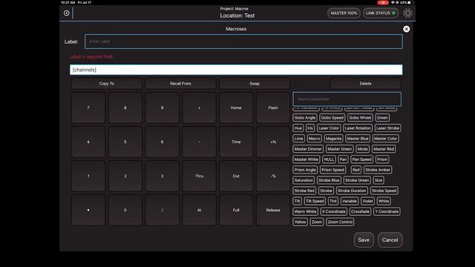Viewport: 475px width, 267px height.
Task: Tap the +% key
Action: coord(273,142)
